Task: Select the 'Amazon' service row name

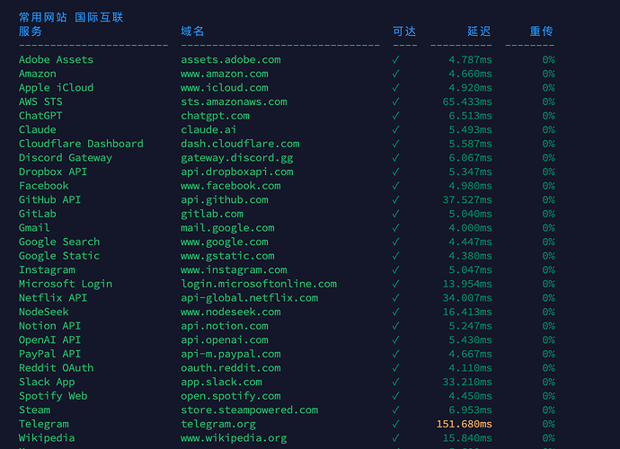Action: click(38, 74)
